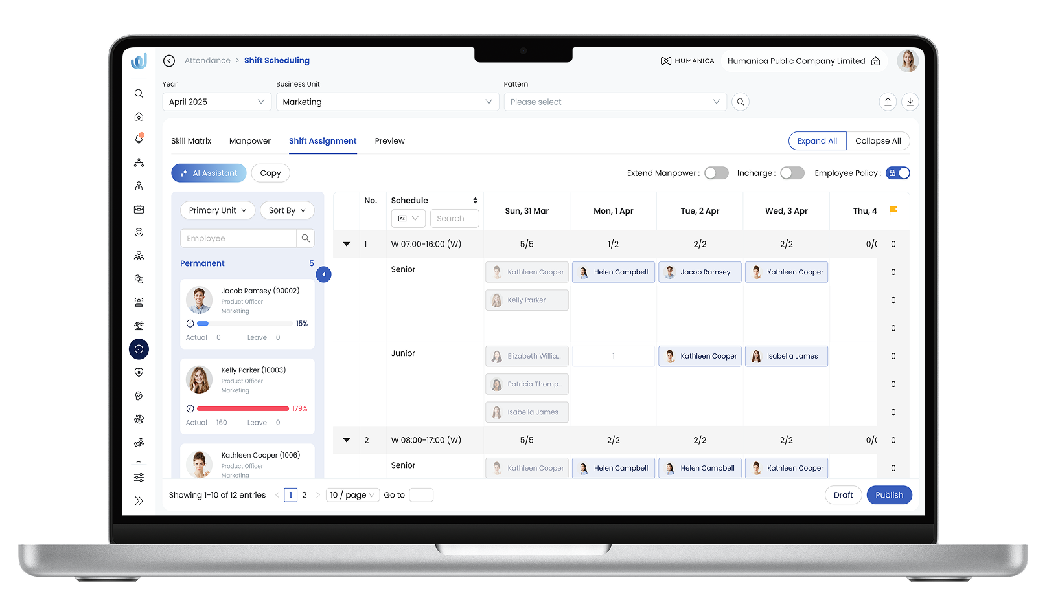
Task: Switch to the Manpower tab
Action: pyautogui.click(x=249, y=141)
